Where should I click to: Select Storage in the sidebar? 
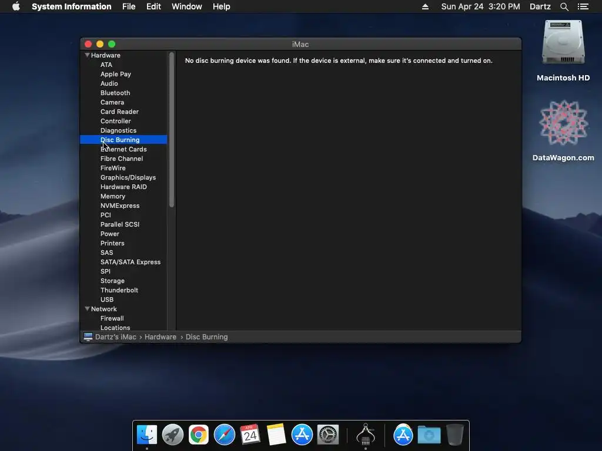[112, 281]
